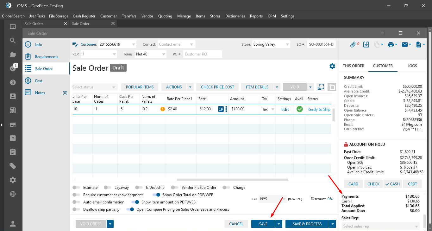This screenshot has width=432, height=231.
Task: Click the CP badge in the Rate cell
Action: click(x=221, y=109)
